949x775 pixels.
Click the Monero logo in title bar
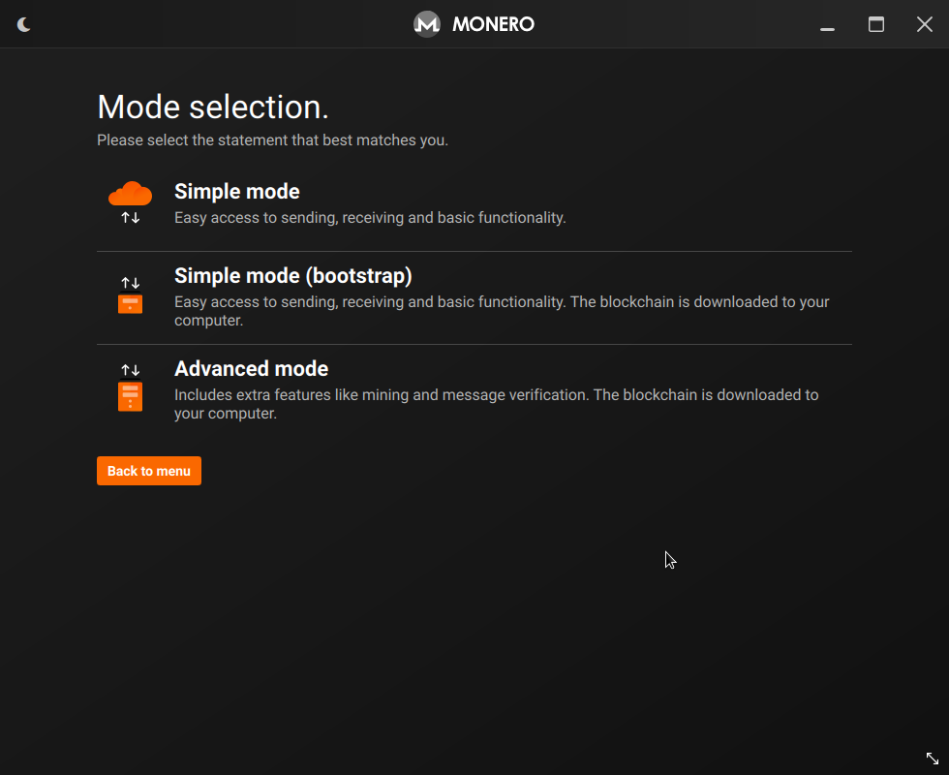pyautogui.click(x=427, y=24)
